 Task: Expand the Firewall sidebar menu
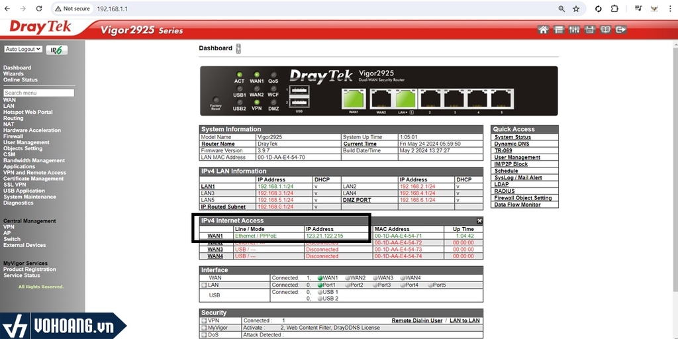[13, 136]
